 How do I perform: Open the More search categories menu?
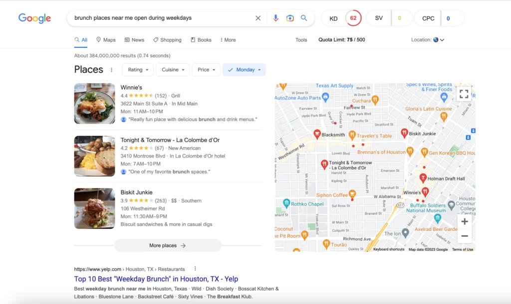228,40
